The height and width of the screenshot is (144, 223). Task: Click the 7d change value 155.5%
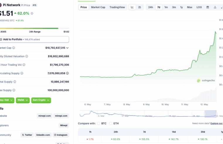point(144,139)
